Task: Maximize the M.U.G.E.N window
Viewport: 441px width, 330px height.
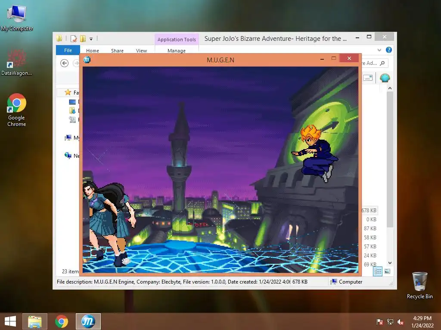Action: point(334,58)
